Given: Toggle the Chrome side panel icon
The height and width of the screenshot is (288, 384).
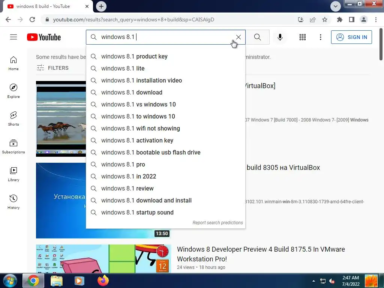Looking at the screenshot, I should point(352,19).
